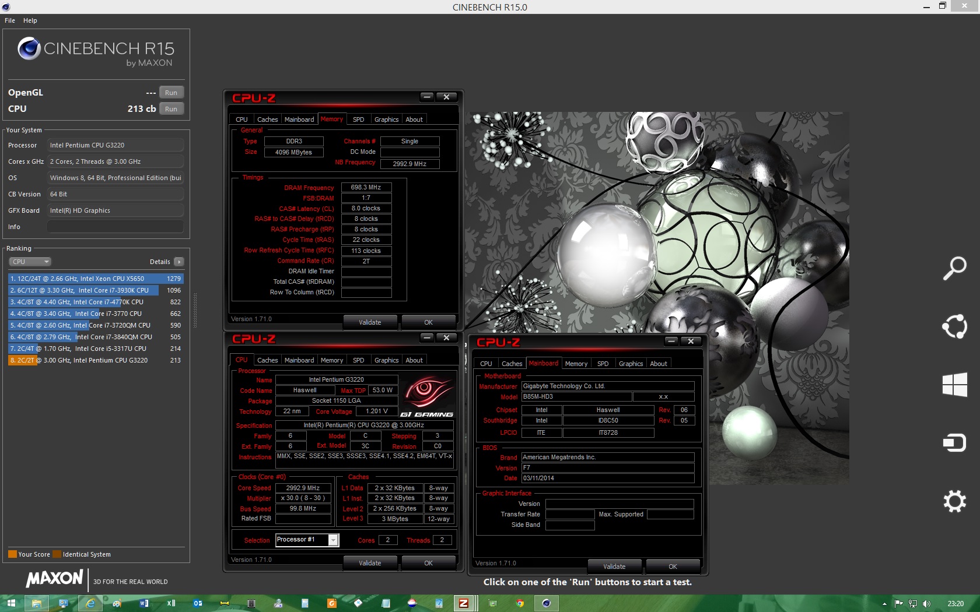The image size is (980, 612).
Task: Open Calculator from the taskbar
Action: (304, 603)
